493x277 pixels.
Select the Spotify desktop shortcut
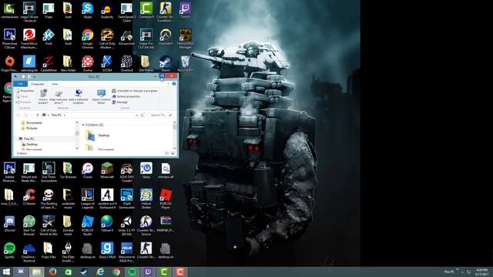pyautogui.click(x=9, y=250)
